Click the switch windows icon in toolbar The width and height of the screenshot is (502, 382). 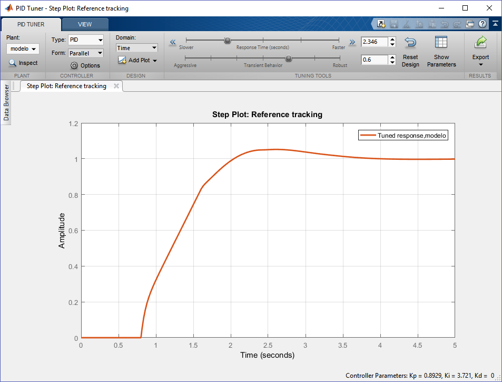[470, 24]
